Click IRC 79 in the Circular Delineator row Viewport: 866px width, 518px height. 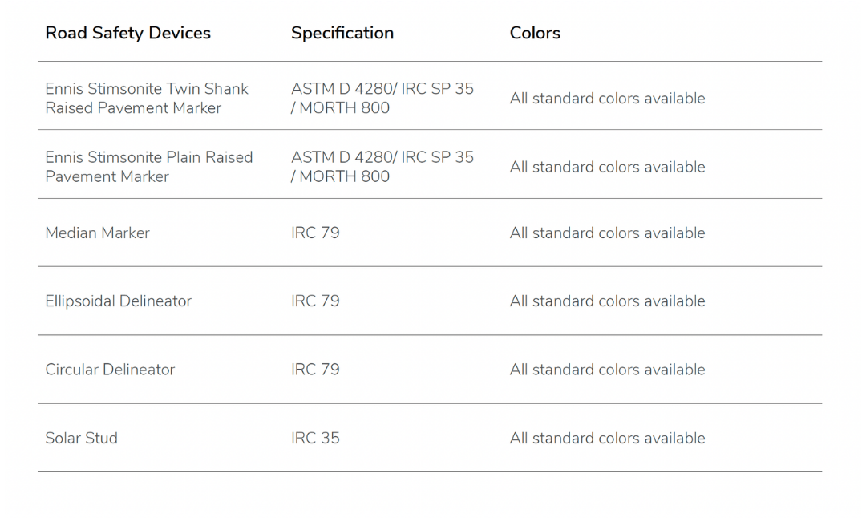click(x=315, y=369)
